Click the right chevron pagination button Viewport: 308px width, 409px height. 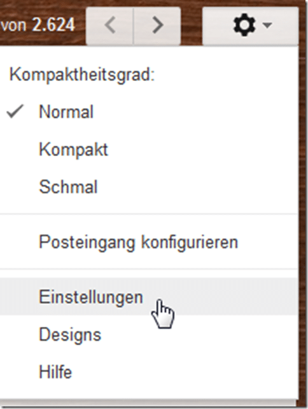coord(157,25)
